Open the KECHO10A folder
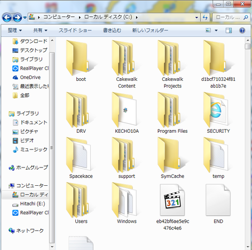This screenshot has height=250, width=252. coord(127,112)
